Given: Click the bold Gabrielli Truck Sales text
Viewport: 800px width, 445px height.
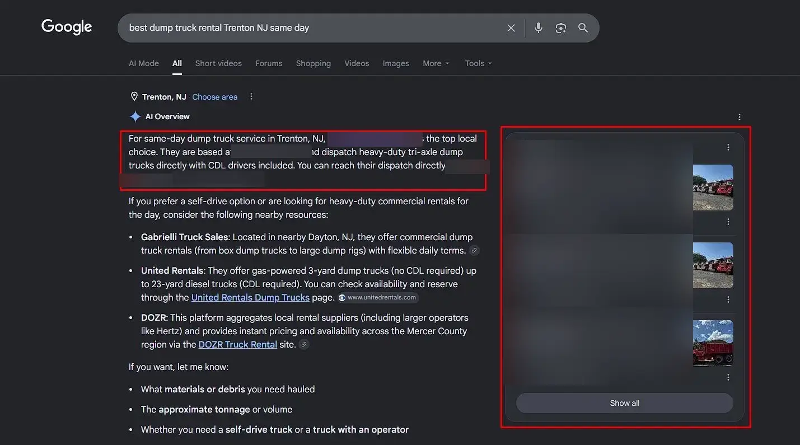Looking at the screenshot, I should tap(185, 237).
